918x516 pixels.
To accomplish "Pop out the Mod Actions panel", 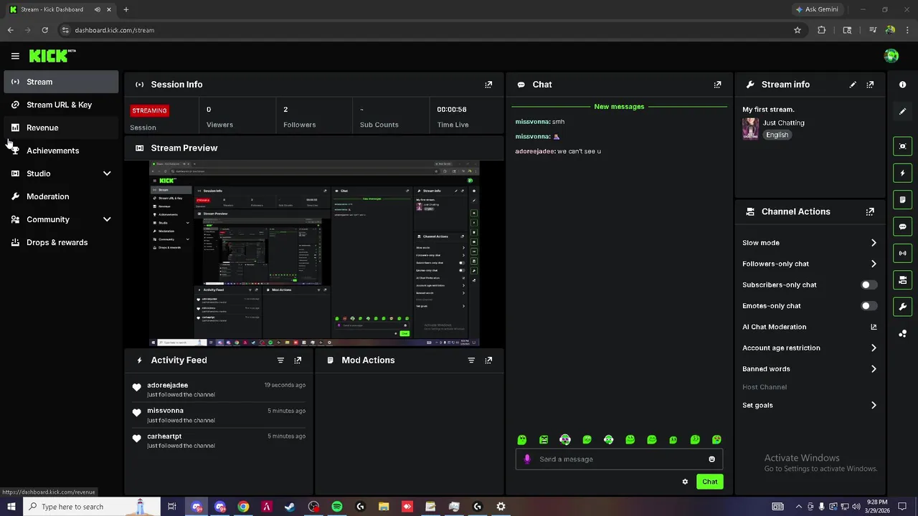I will tap(488, 360).
